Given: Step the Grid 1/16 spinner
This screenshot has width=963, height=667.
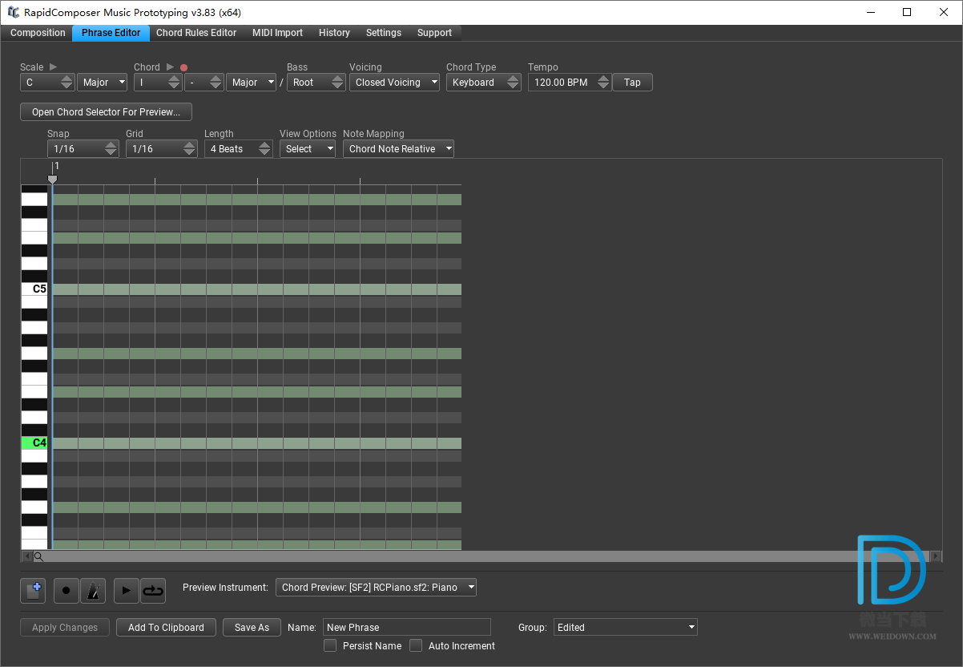Looking at the screenshot, I should (x=189, y=149).
